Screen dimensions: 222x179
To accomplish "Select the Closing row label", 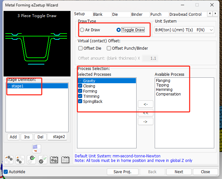I will coord(89,86).
